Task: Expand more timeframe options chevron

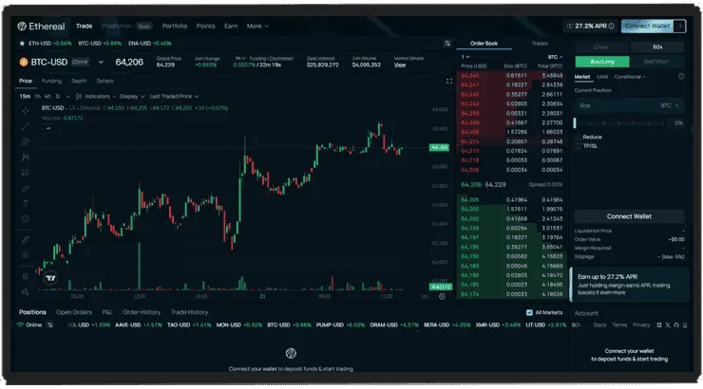Action: click(68, 96)
